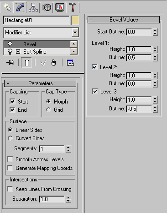Toggle Capping Start checkbox
This screenshot has height=213, width=167.
12,101
